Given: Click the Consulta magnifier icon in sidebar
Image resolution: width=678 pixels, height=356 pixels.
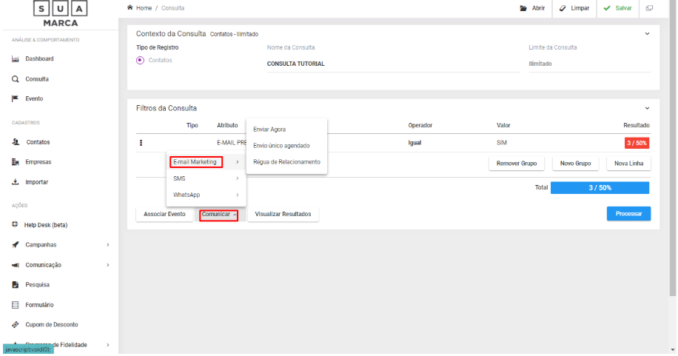Looking at the screenshot, I should pos(15,79).
